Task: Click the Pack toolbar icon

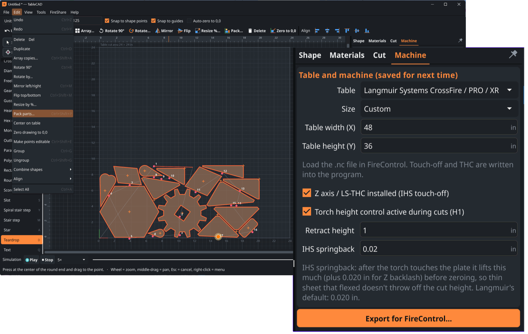Action: tap(227, 31)
